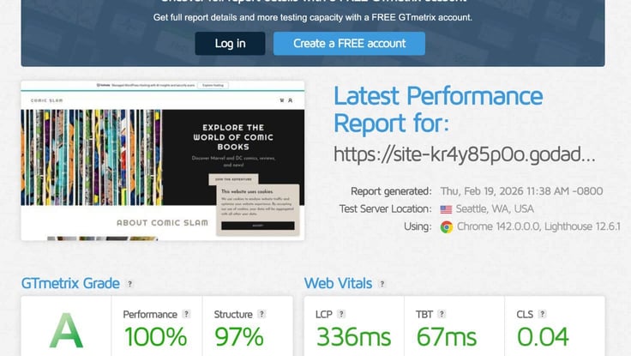Click the 'Report generated:' label
The height and width of the screenshot is (356, 631).
[391, 191]
